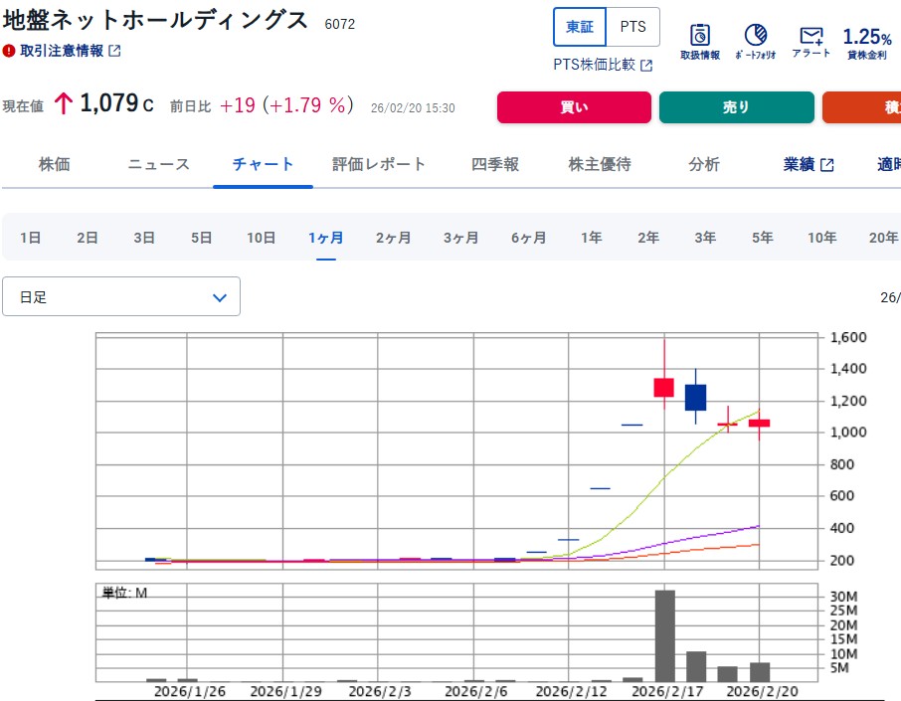Click the external link icon after 取引注意情報
901x701 pixels.
pyautogui.click(x=114, y=51)
